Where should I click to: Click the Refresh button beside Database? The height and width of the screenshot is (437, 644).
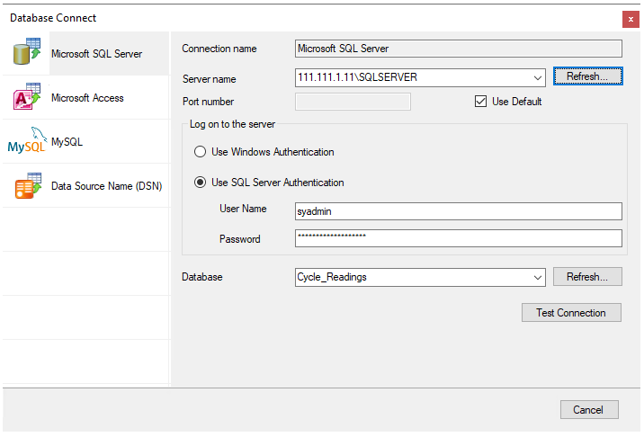coord(587,277)
